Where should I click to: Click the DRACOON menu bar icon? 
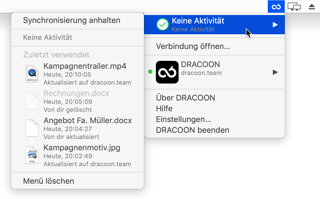(x=276, y=7)
